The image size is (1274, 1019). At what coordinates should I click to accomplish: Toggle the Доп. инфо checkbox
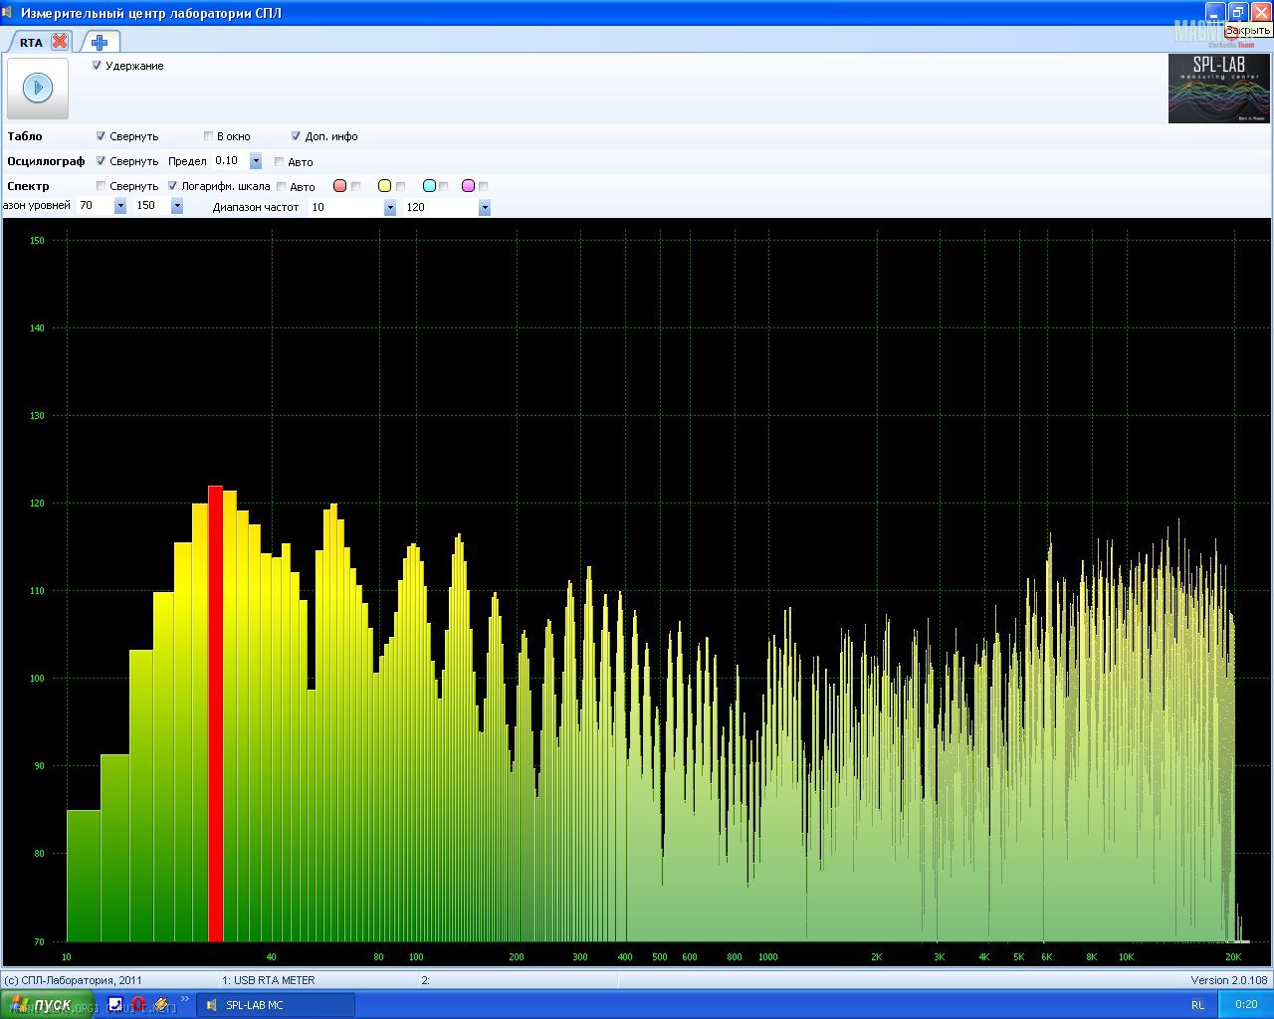point(297,136)
